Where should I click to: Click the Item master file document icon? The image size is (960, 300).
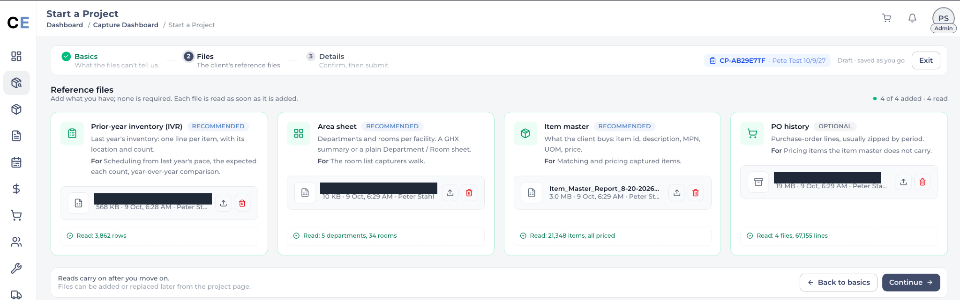(x=532, y=193)
